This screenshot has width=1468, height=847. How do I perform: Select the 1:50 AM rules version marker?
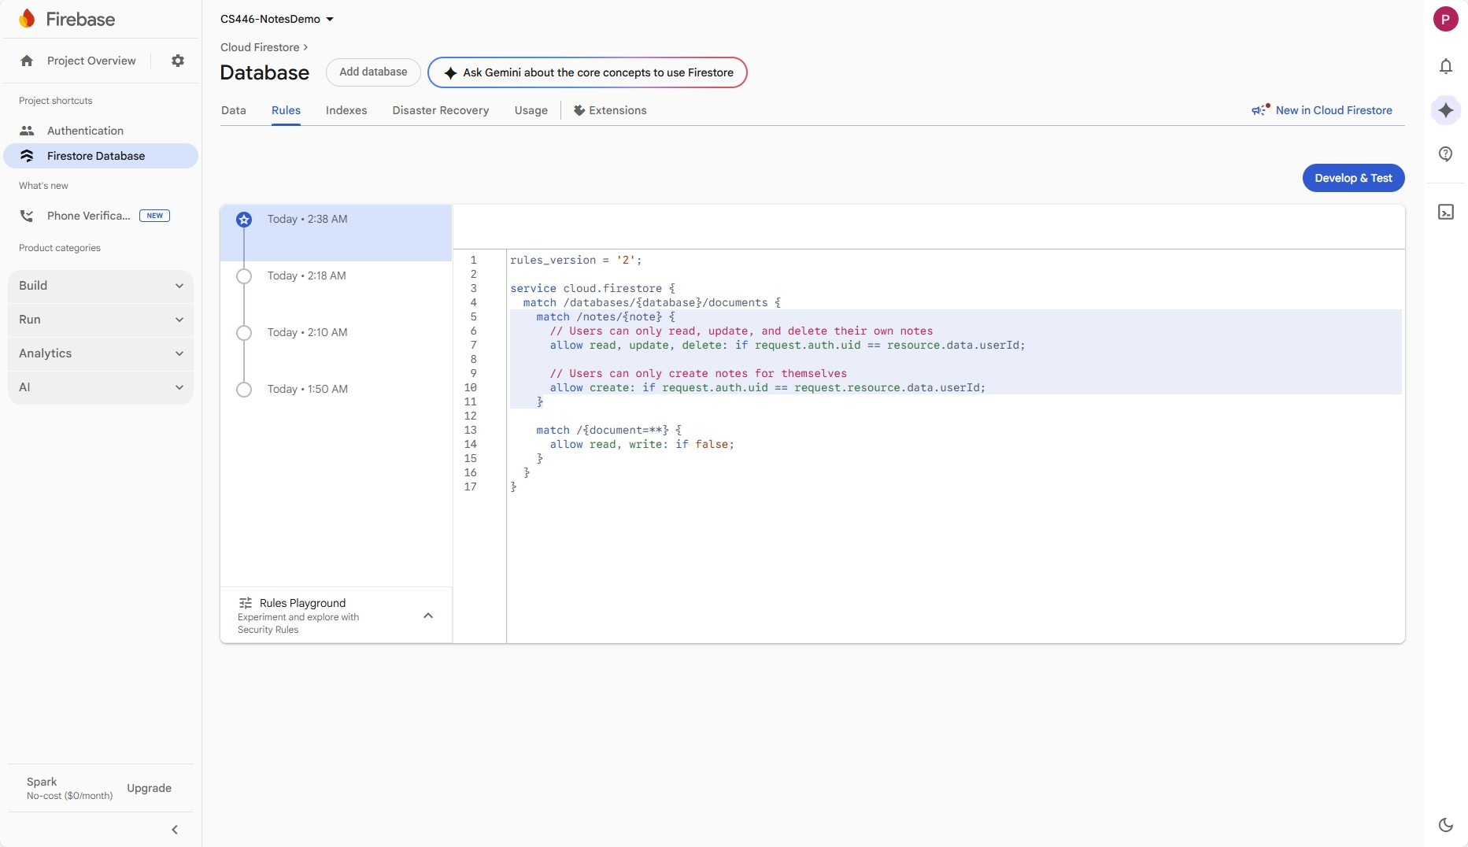[244, 390]
